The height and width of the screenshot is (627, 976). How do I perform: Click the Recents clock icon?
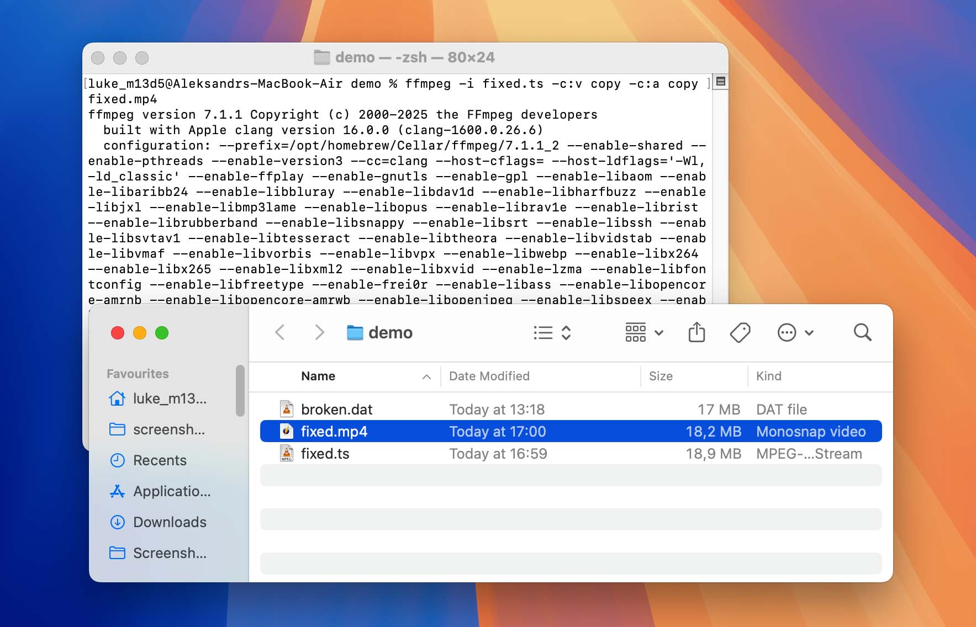[x=117, y=460]
